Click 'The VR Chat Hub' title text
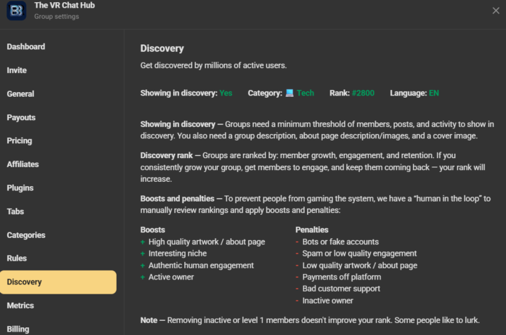Viewport: 506px width, 335px height. point(65,6)
